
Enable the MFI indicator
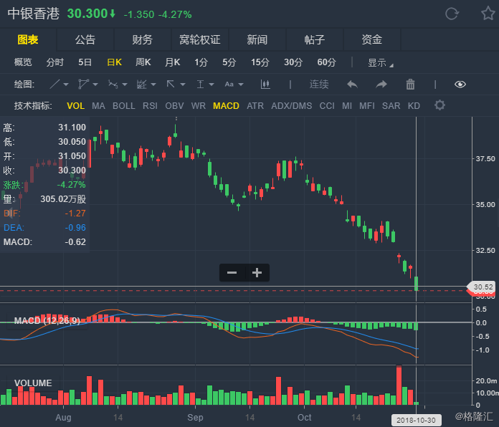click(367, 106)
